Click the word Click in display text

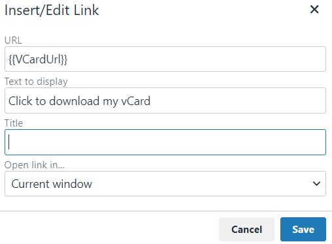click(20, 101)
